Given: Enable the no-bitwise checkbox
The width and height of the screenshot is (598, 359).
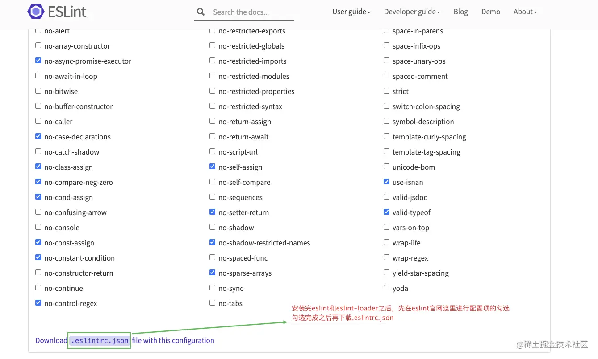Looking at the screenshot, I should coord(38,91).
